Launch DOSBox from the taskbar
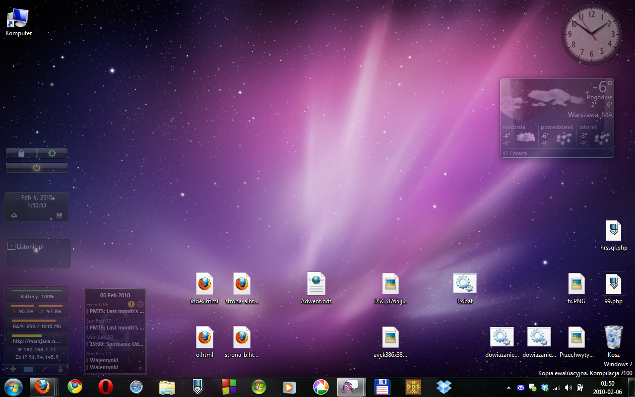635x397 pixels. pos(413,387)
